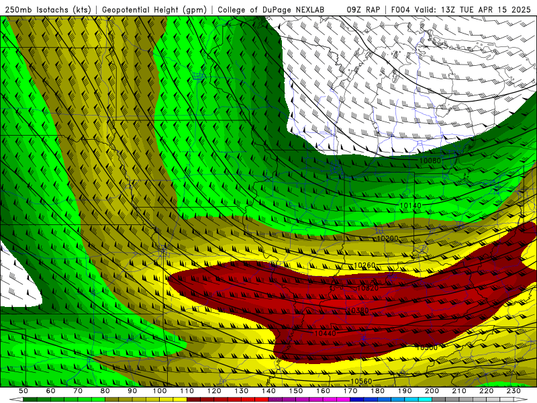Click the 160 value on the color scale

pyautogui.click(x=323, y=391)
